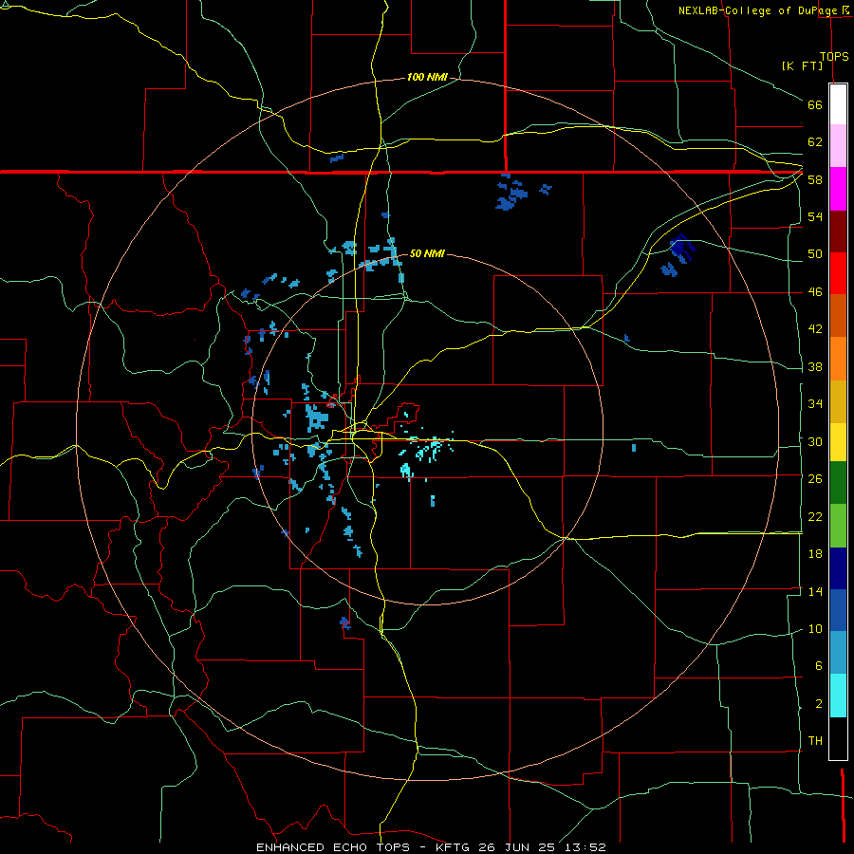Select the bright red legend swatch
Screen dimensions: 854x854
tap(838, 273)
